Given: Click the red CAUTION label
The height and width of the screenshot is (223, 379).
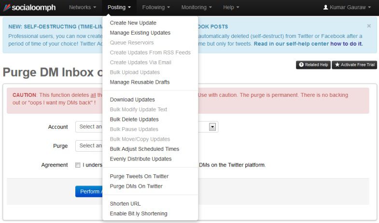Looking at the screenshot, I should tap(24, 95).
